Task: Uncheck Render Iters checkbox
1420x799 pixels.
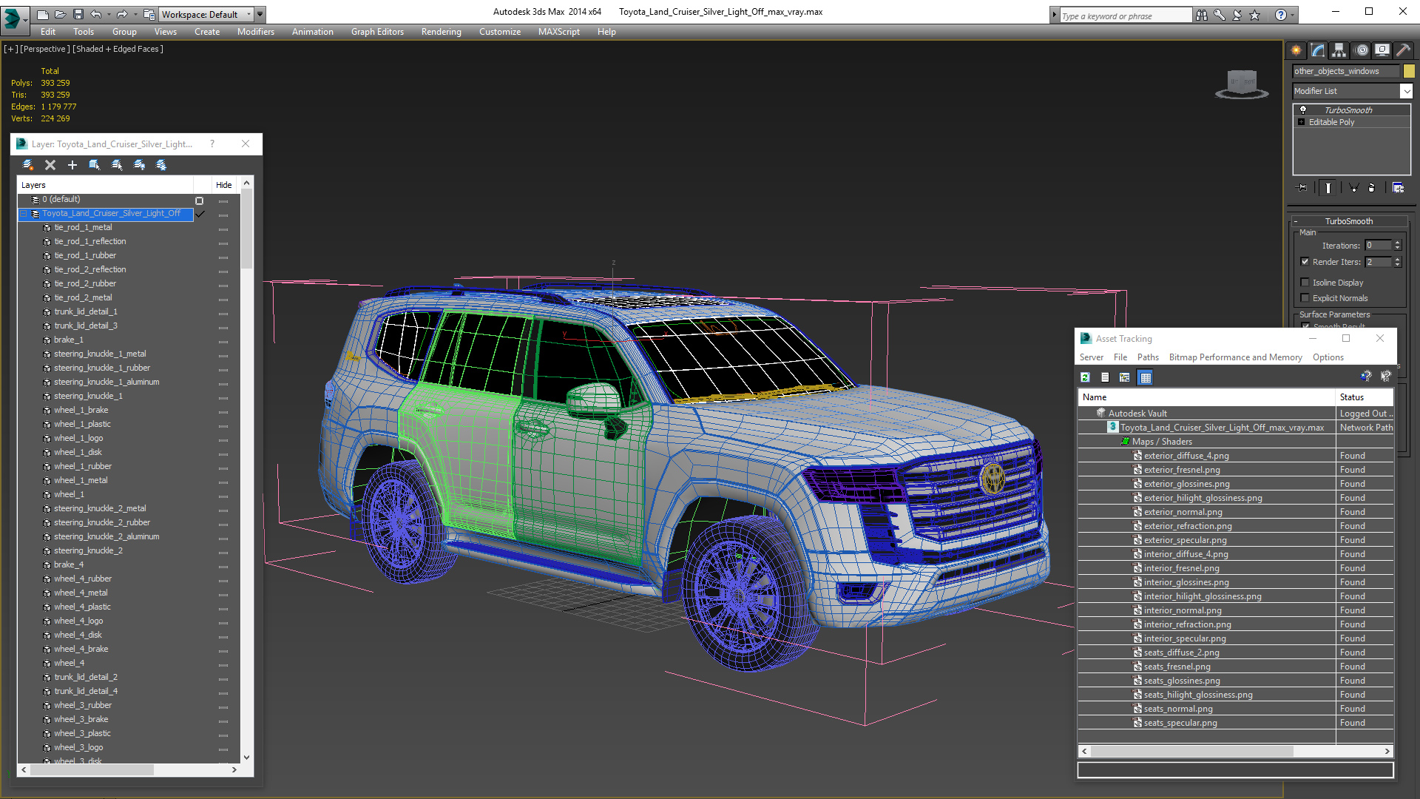Action: [x=1305, y=262]
